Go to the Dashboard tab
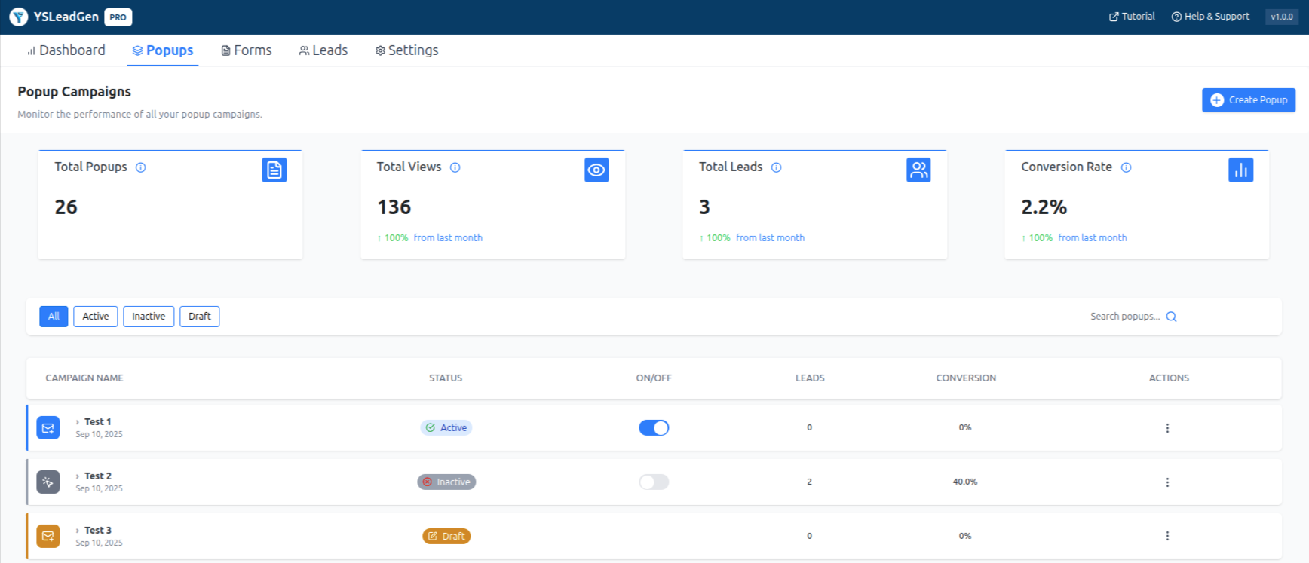The image size is (1309, 563). (66, 50)
